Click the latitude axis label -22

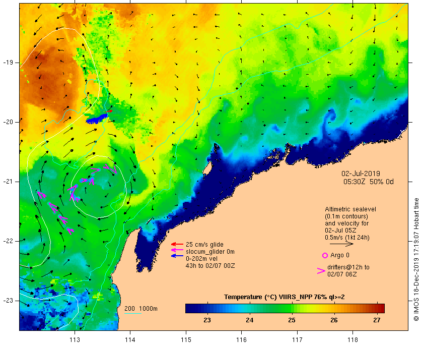click(x=8, y=241)
